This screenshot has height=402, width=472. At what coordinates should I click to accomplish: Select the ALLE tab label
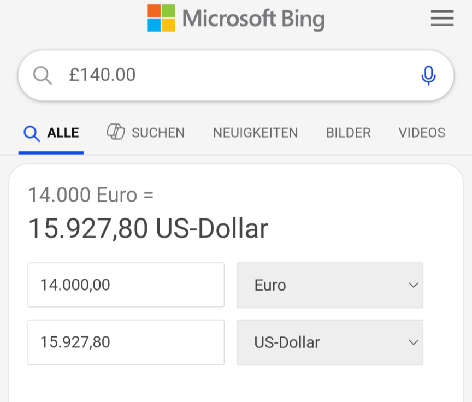tap(63, 133)
